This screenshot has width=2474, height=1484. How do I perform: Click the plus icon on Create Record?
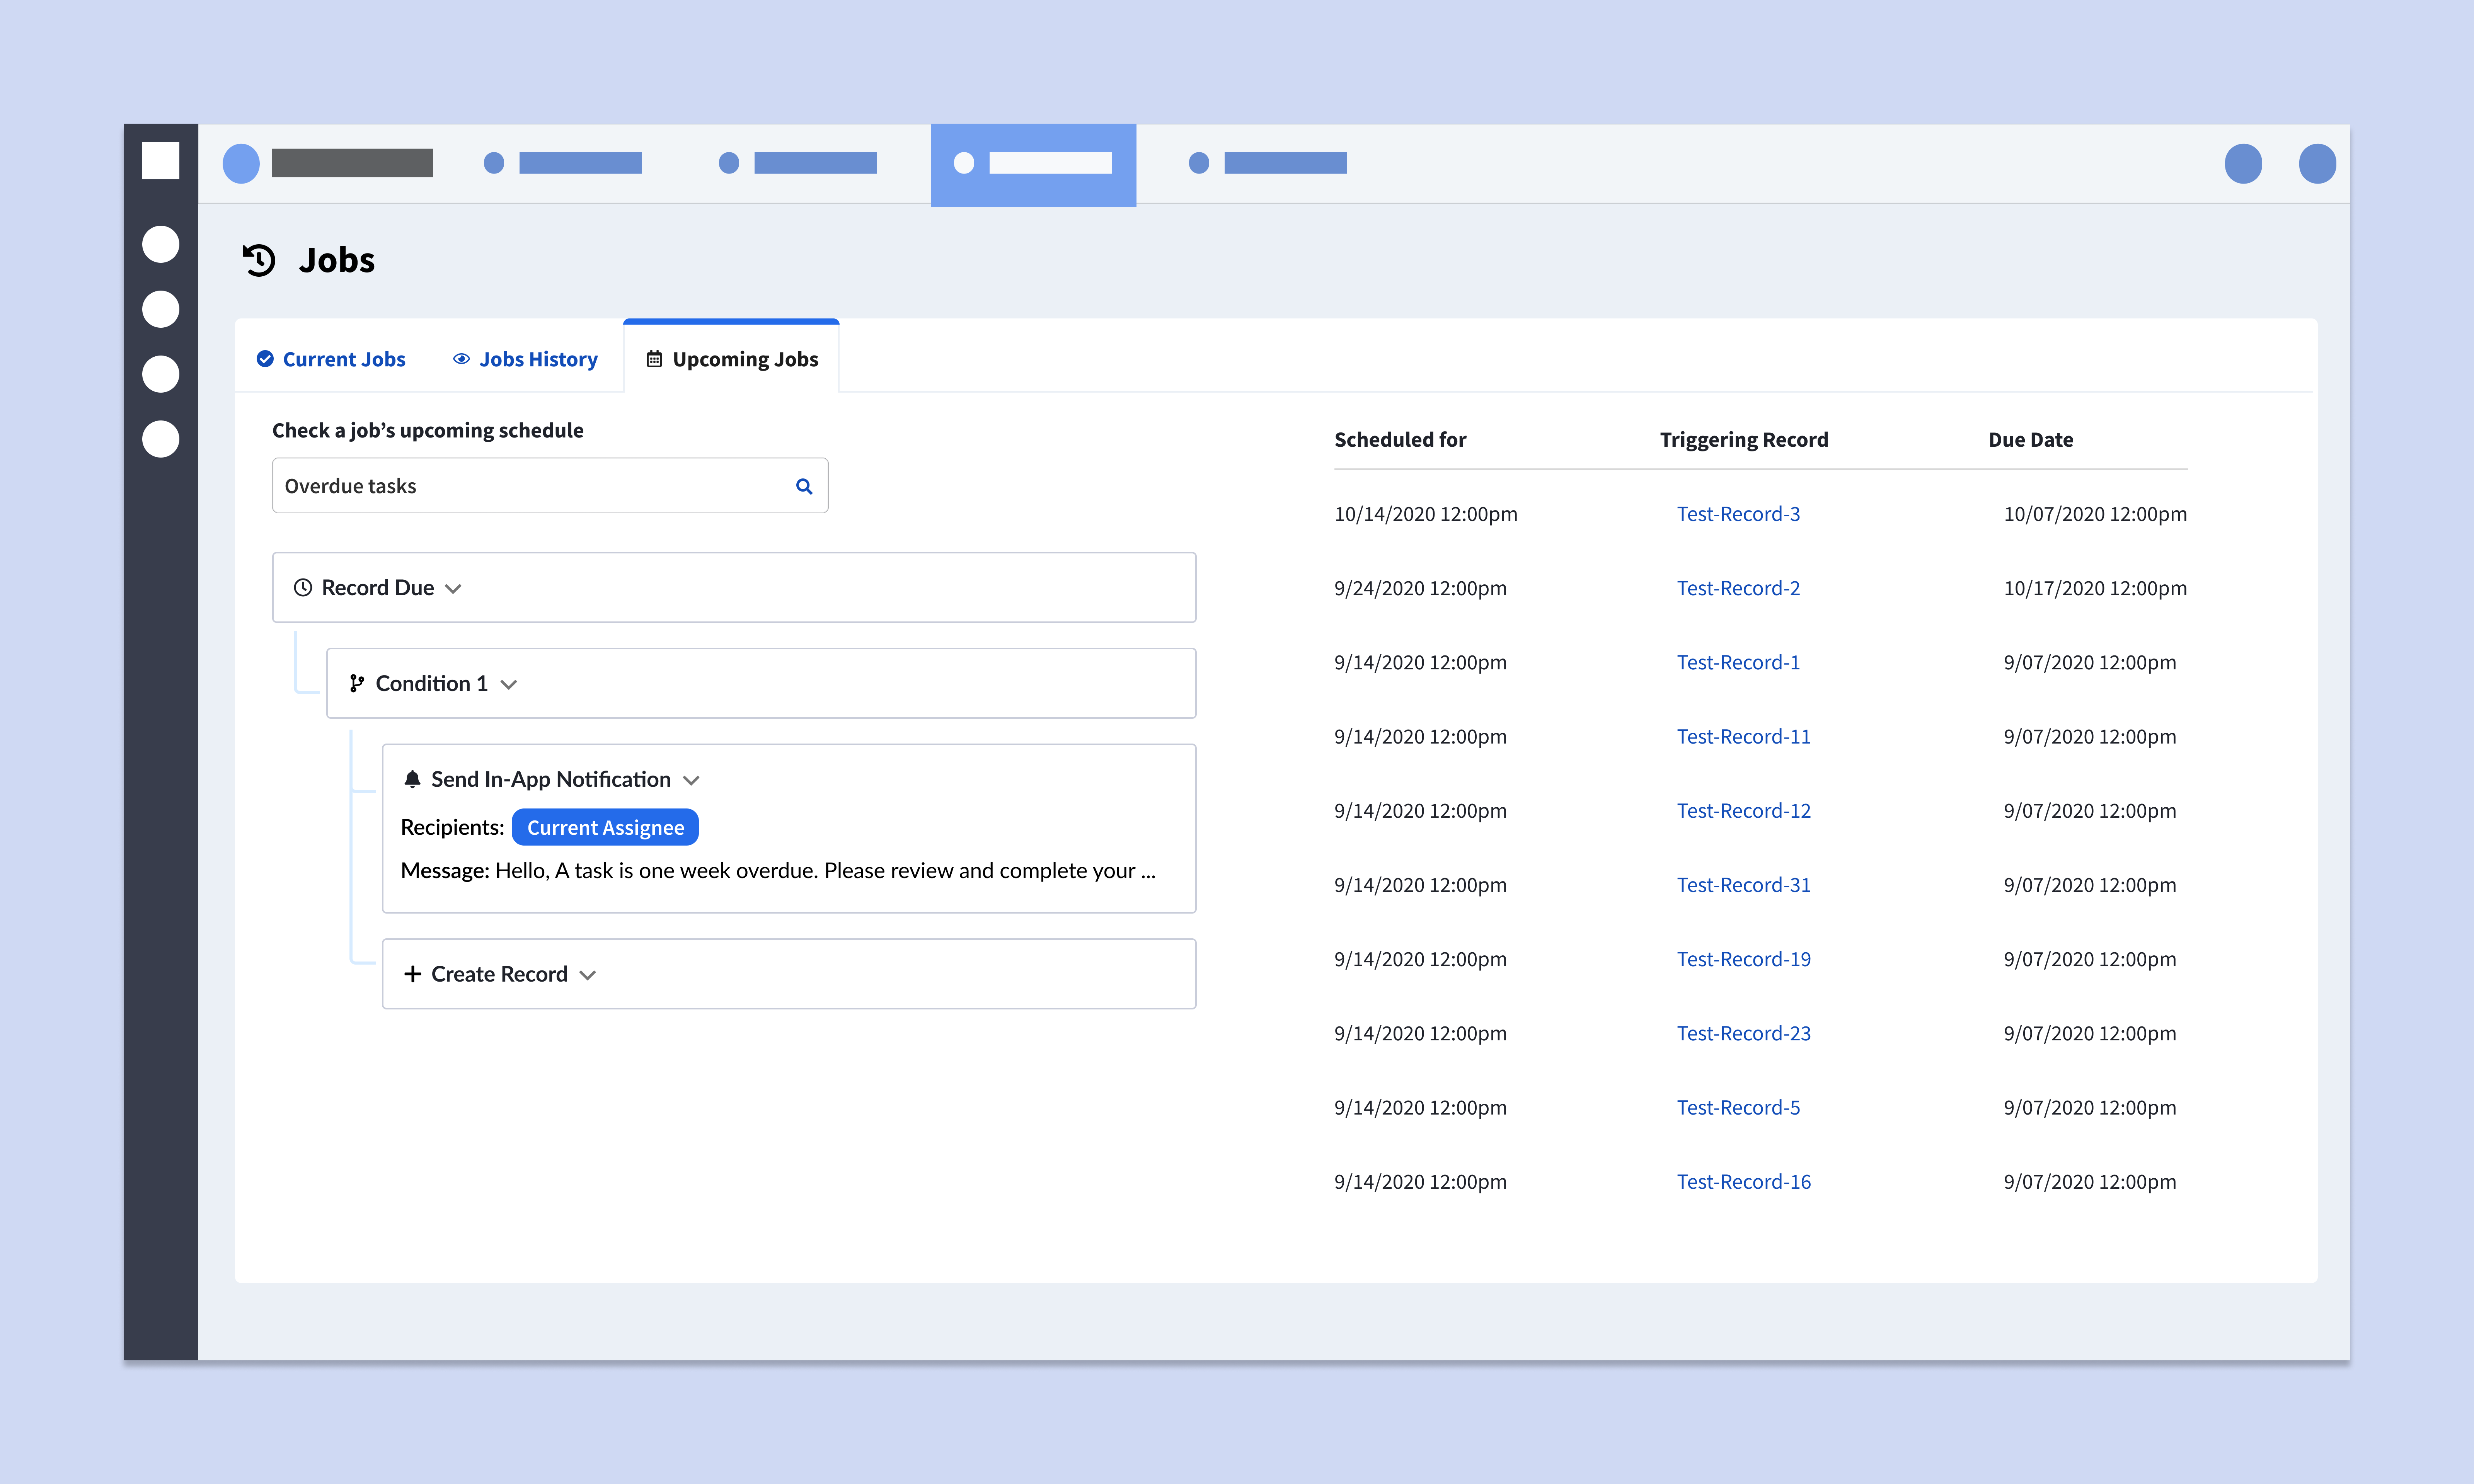pyautogui.click(x=413, y=973)
